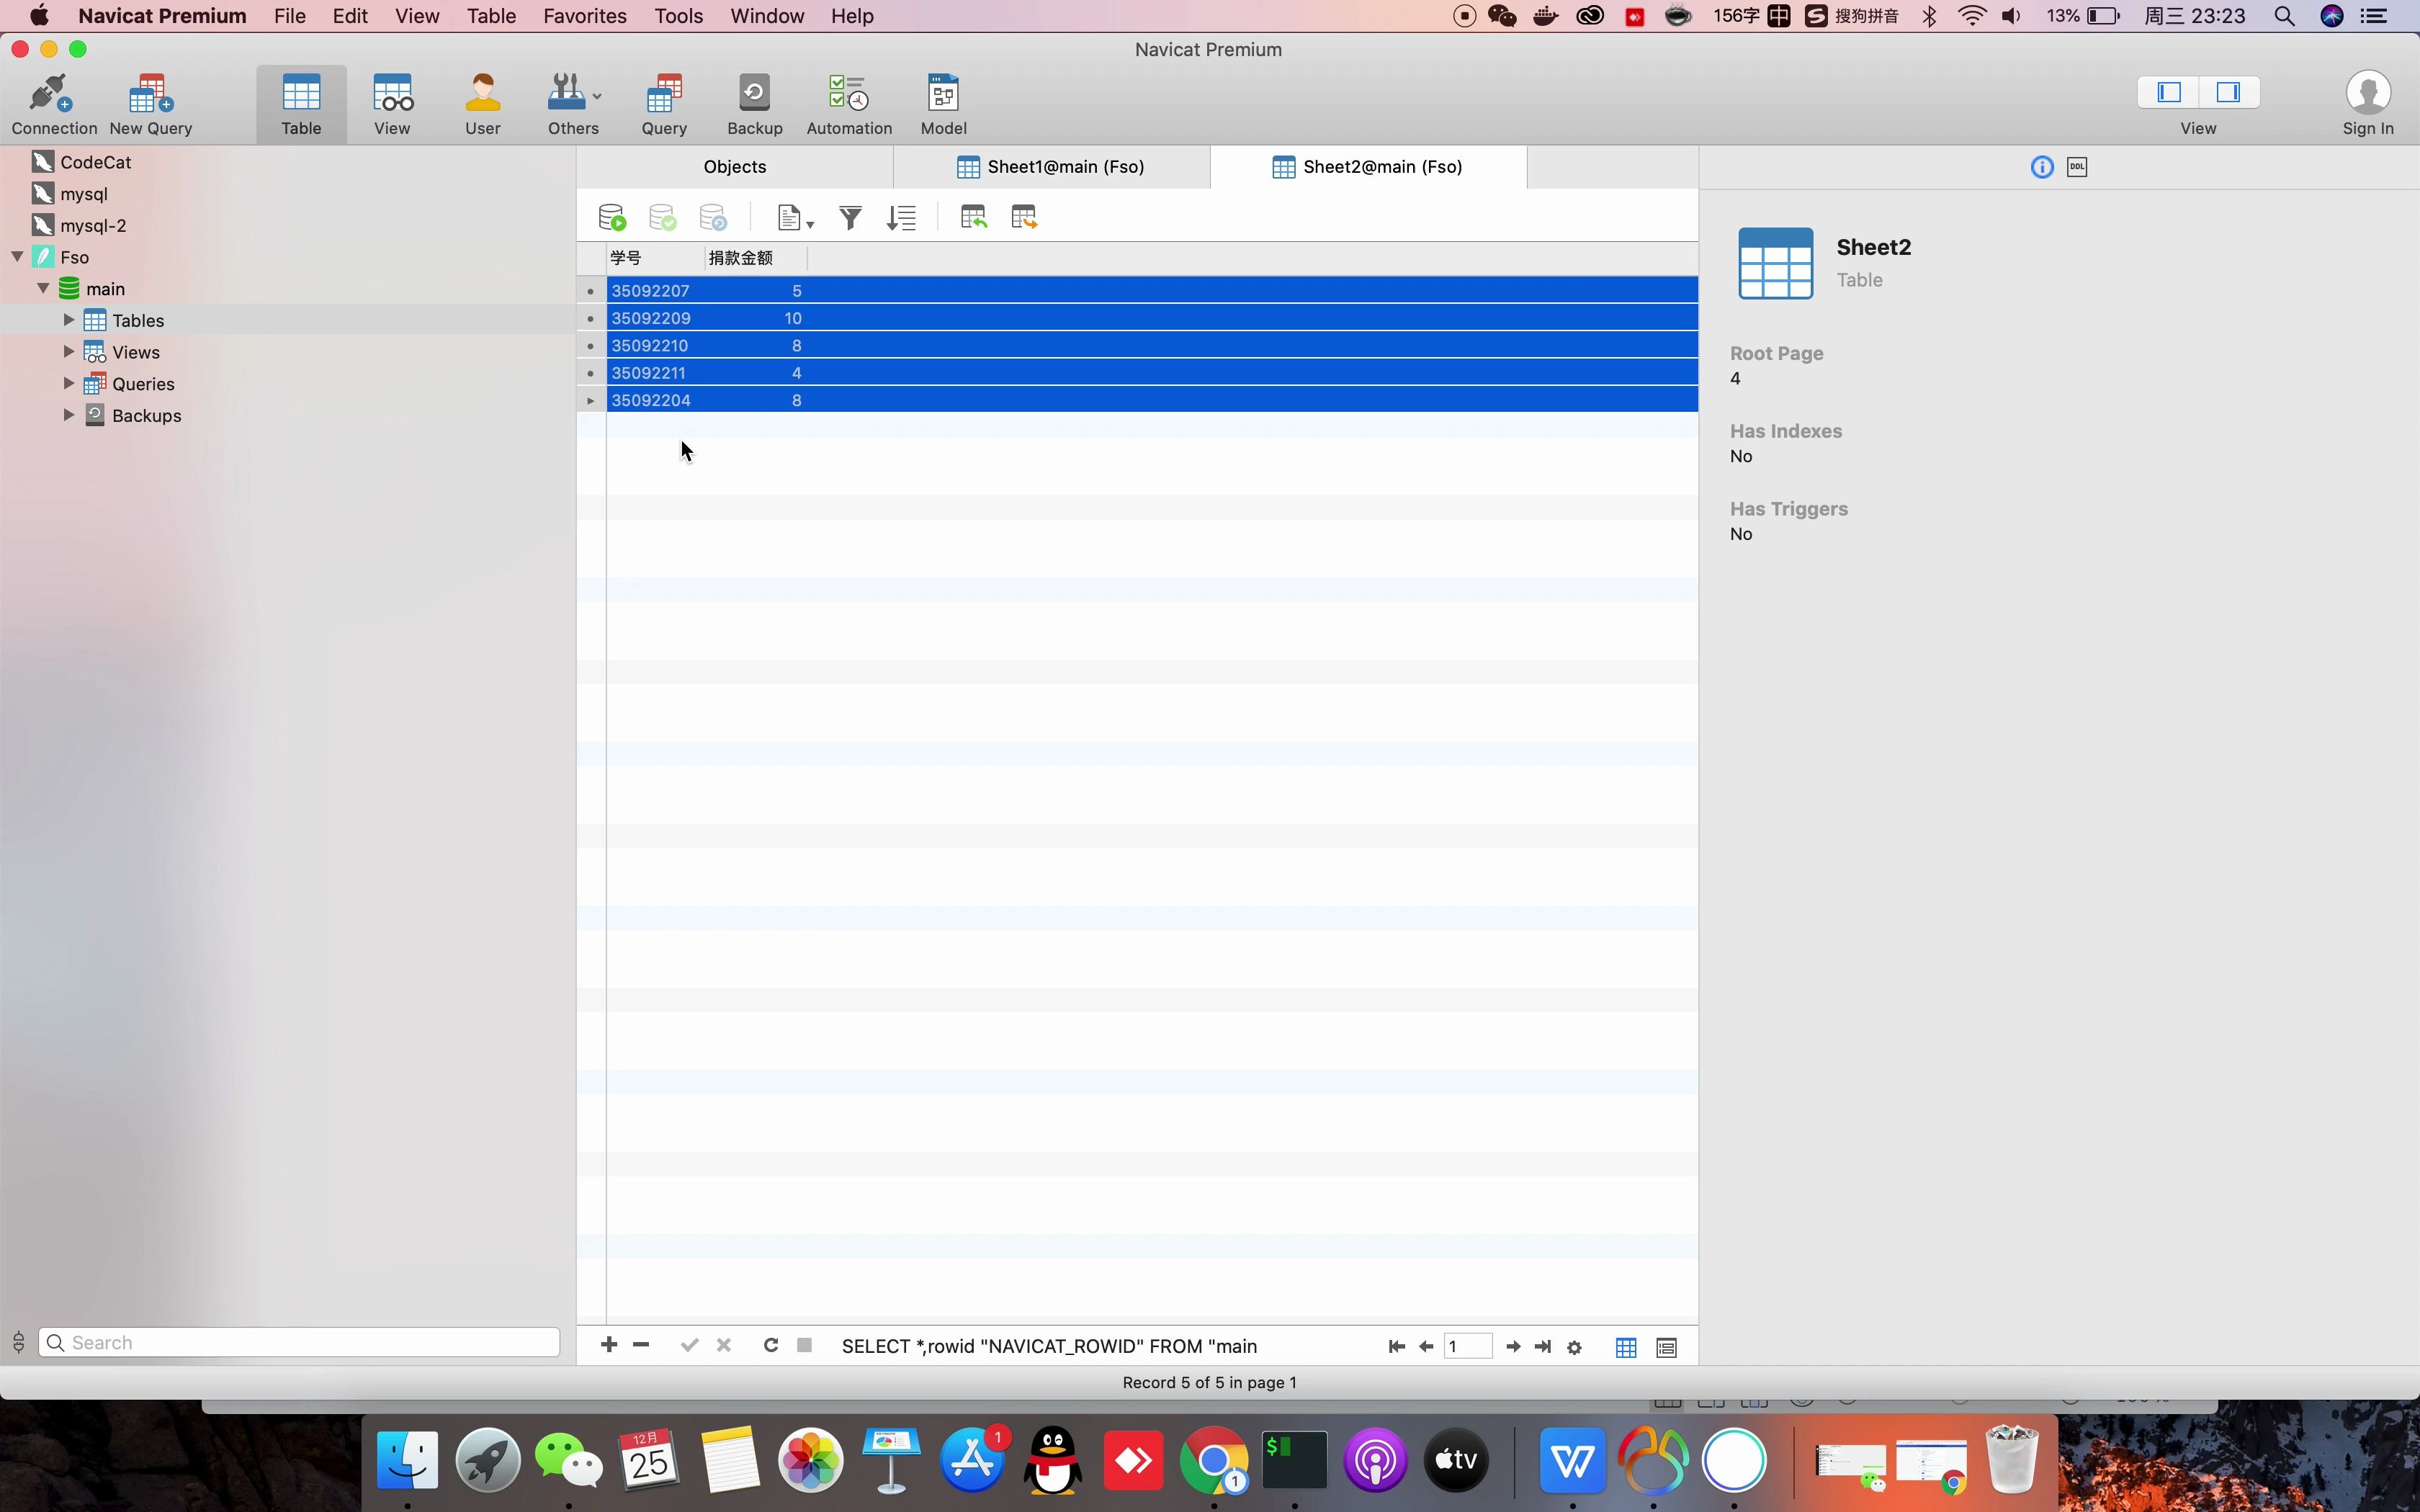Open the text display dropdown arrow
The width and height of the screenshot is (2420, 1512).
pos(810,223)
